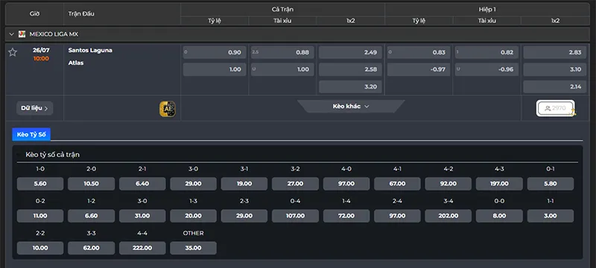Bet correct score 3-4 at 202.00
The image size is (596, 268).
pyautogui.click(x=448, y=216)
